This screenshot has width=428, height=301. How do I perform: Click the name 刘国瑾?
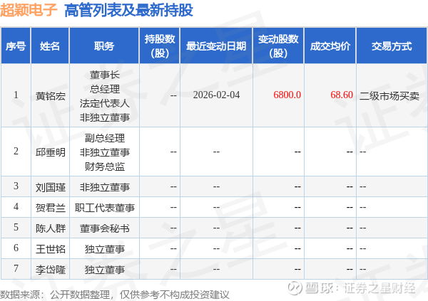(51, 187)
